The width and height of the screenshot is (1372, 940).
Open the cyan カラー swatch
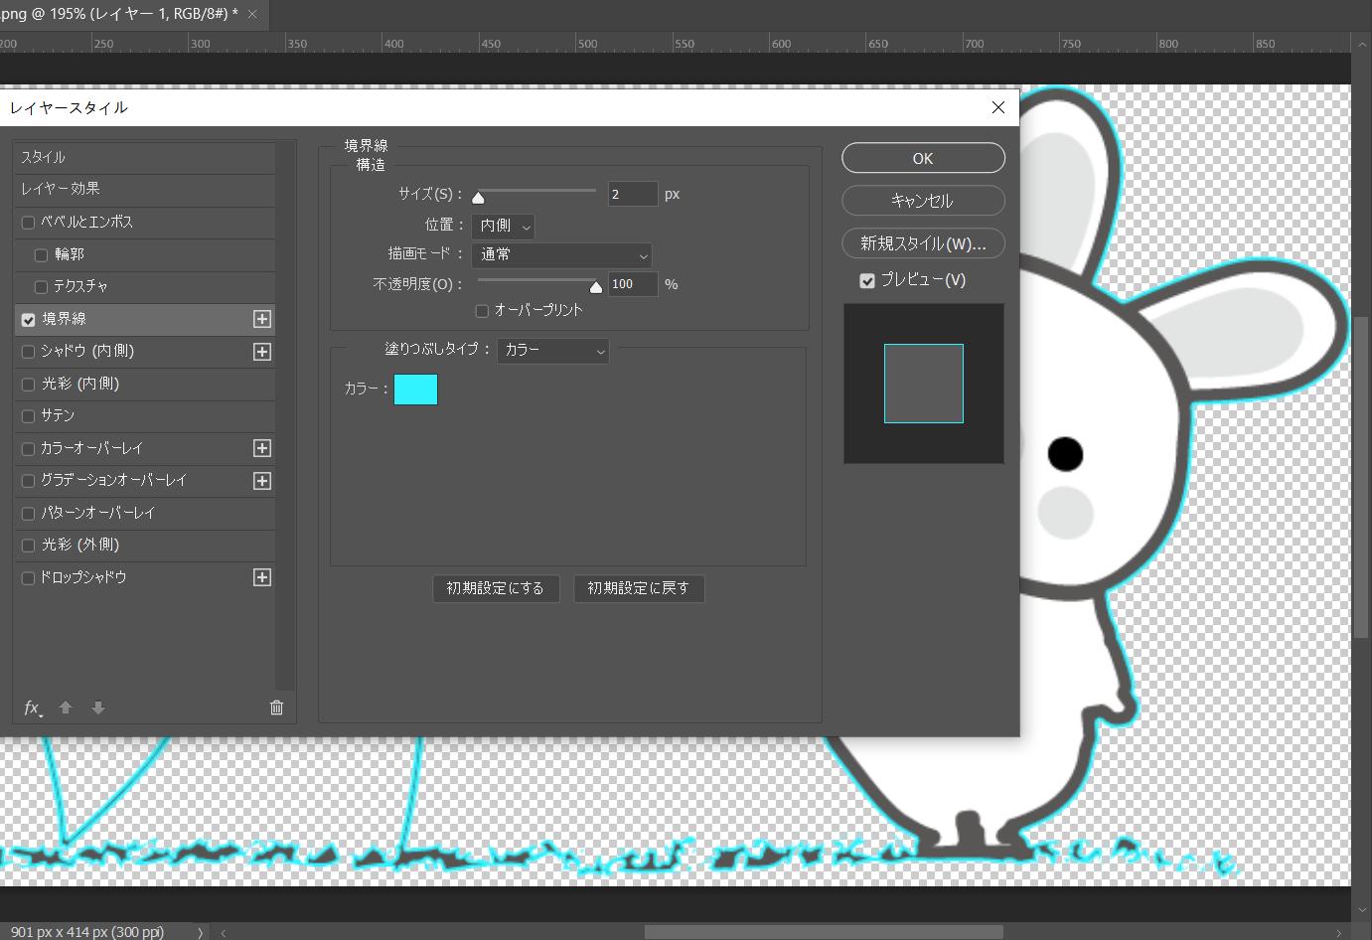415,390
